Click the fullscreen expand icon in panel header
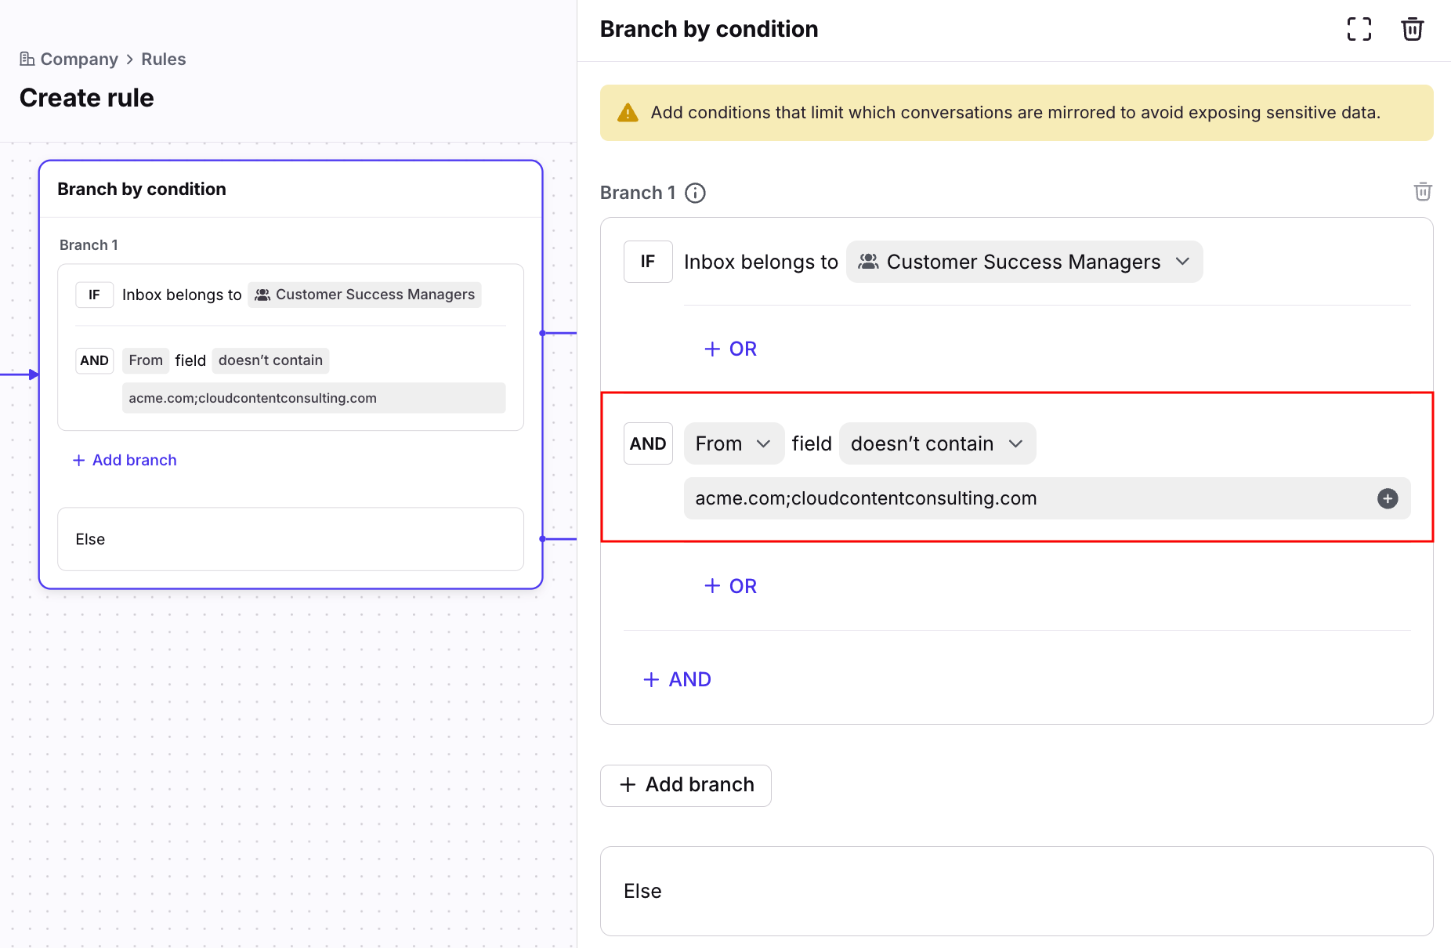This screenshot has height=948, width=1451. [x=1359, y=29]
